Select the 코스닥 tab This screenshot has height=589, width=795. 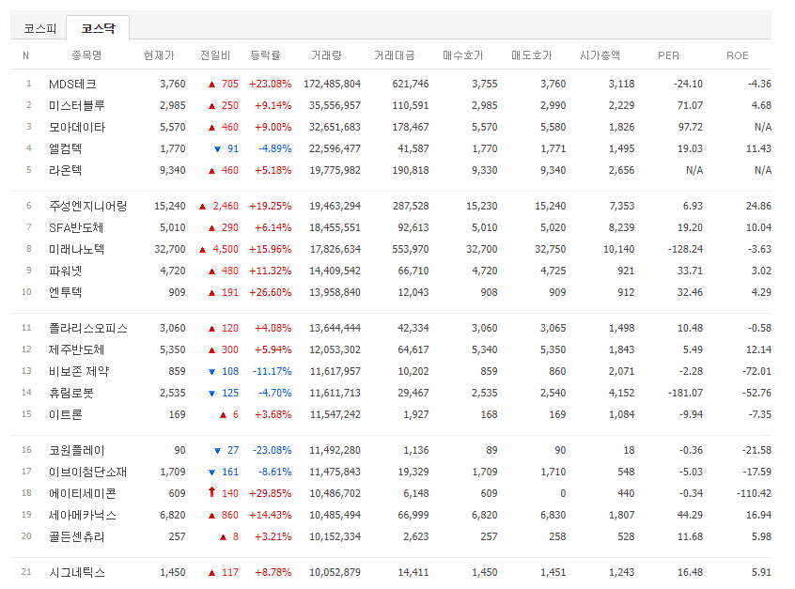point(99,28)
